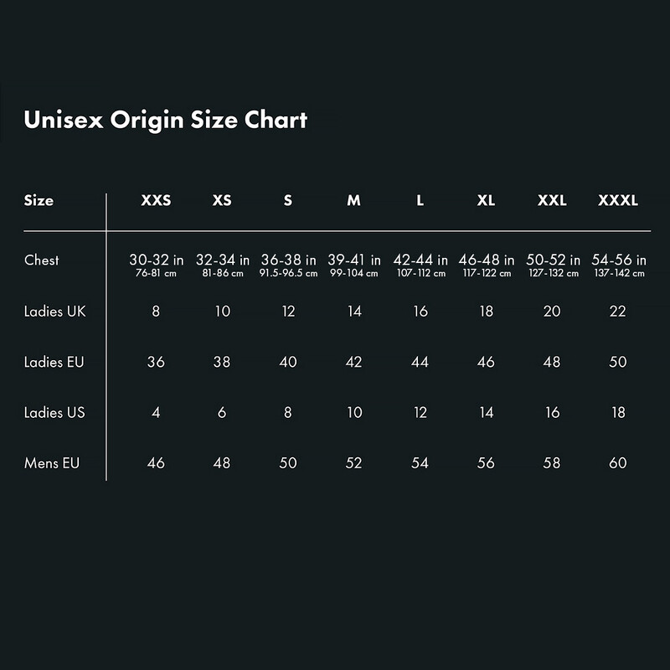Select the XS size column header
The image size is (670, 670).
(222, 201)
